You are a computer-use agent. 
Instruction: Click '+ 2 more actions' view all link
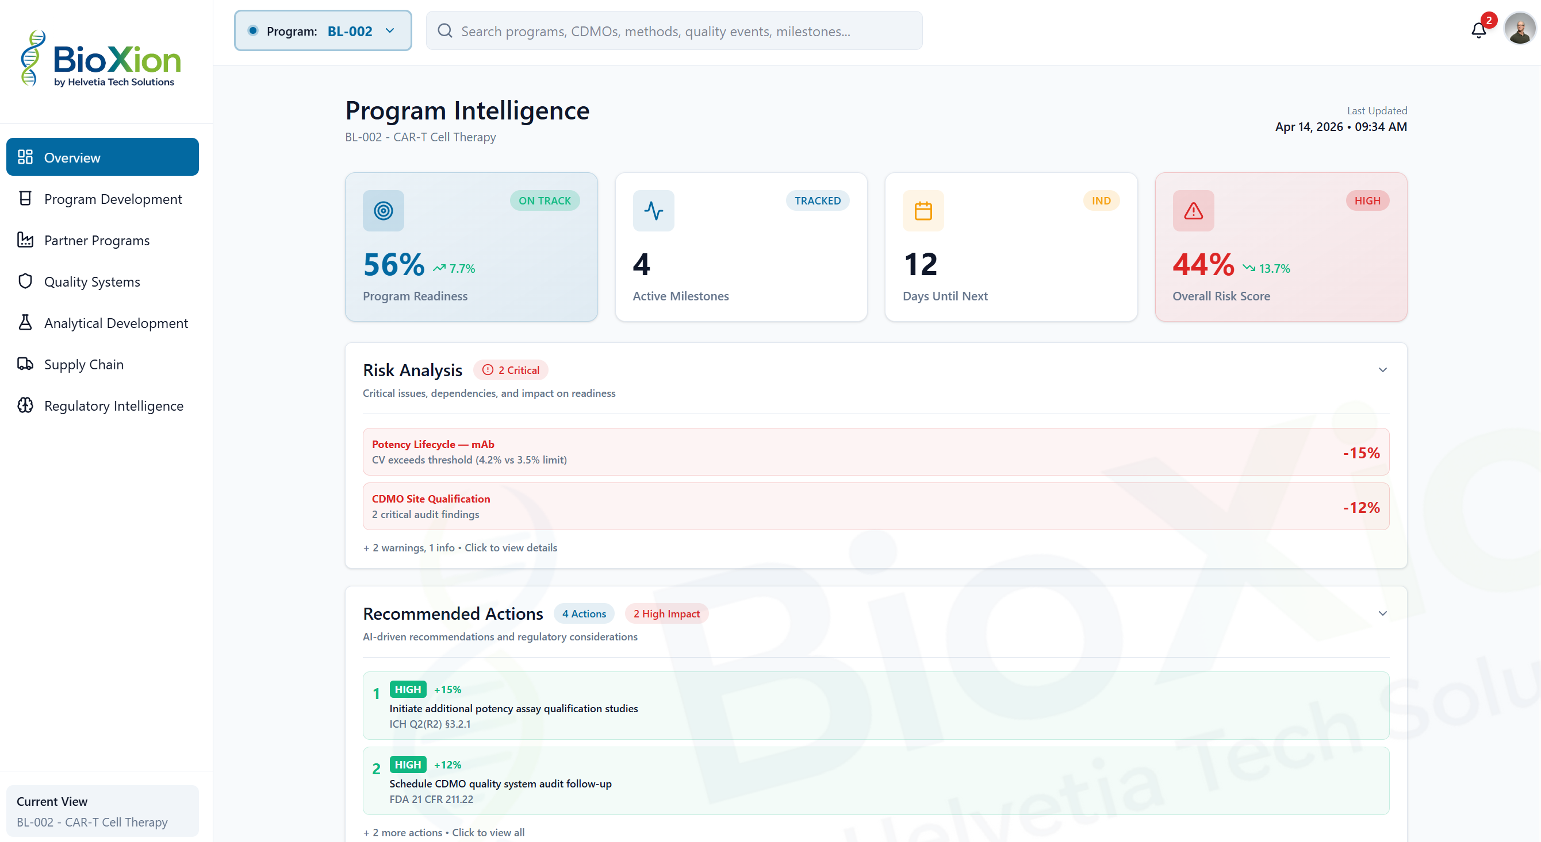click(443, 832)
